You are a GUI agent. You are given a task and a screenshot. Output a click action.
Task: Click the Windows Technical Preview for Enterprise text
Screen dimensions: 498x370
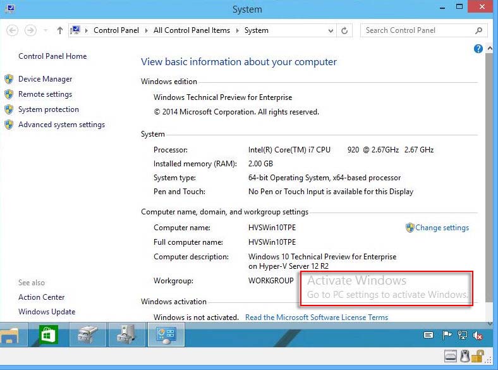point(222,97)
